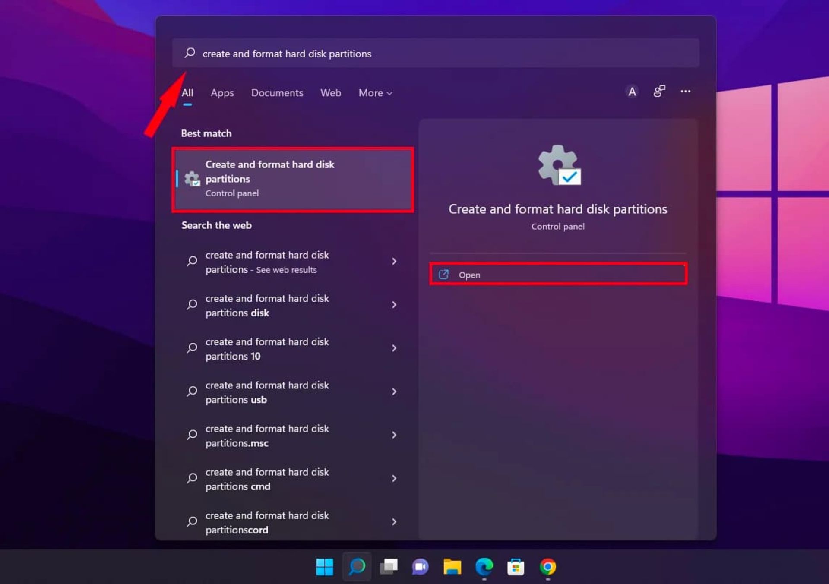Expand the More filter dropdown
Viewport: 829px width, 584px height.
click(375, 93)
